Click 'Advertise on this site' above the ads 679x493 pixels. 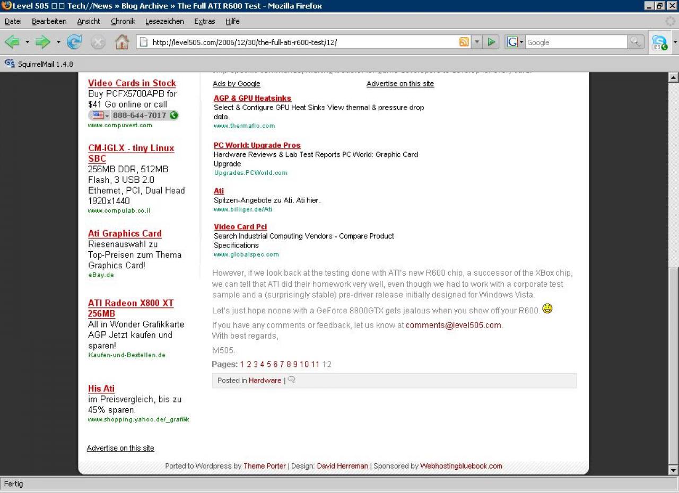pos(400,84)
